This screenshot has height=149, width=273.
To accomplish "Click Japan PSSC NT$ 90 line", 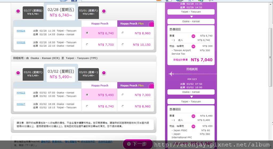I will [191, 130].
